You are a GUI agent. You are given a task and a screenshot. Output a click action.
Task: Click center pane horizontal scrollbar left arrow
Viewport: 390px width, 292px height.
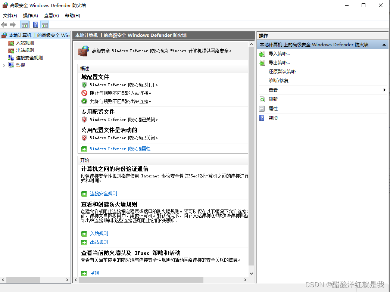[76, 280]
